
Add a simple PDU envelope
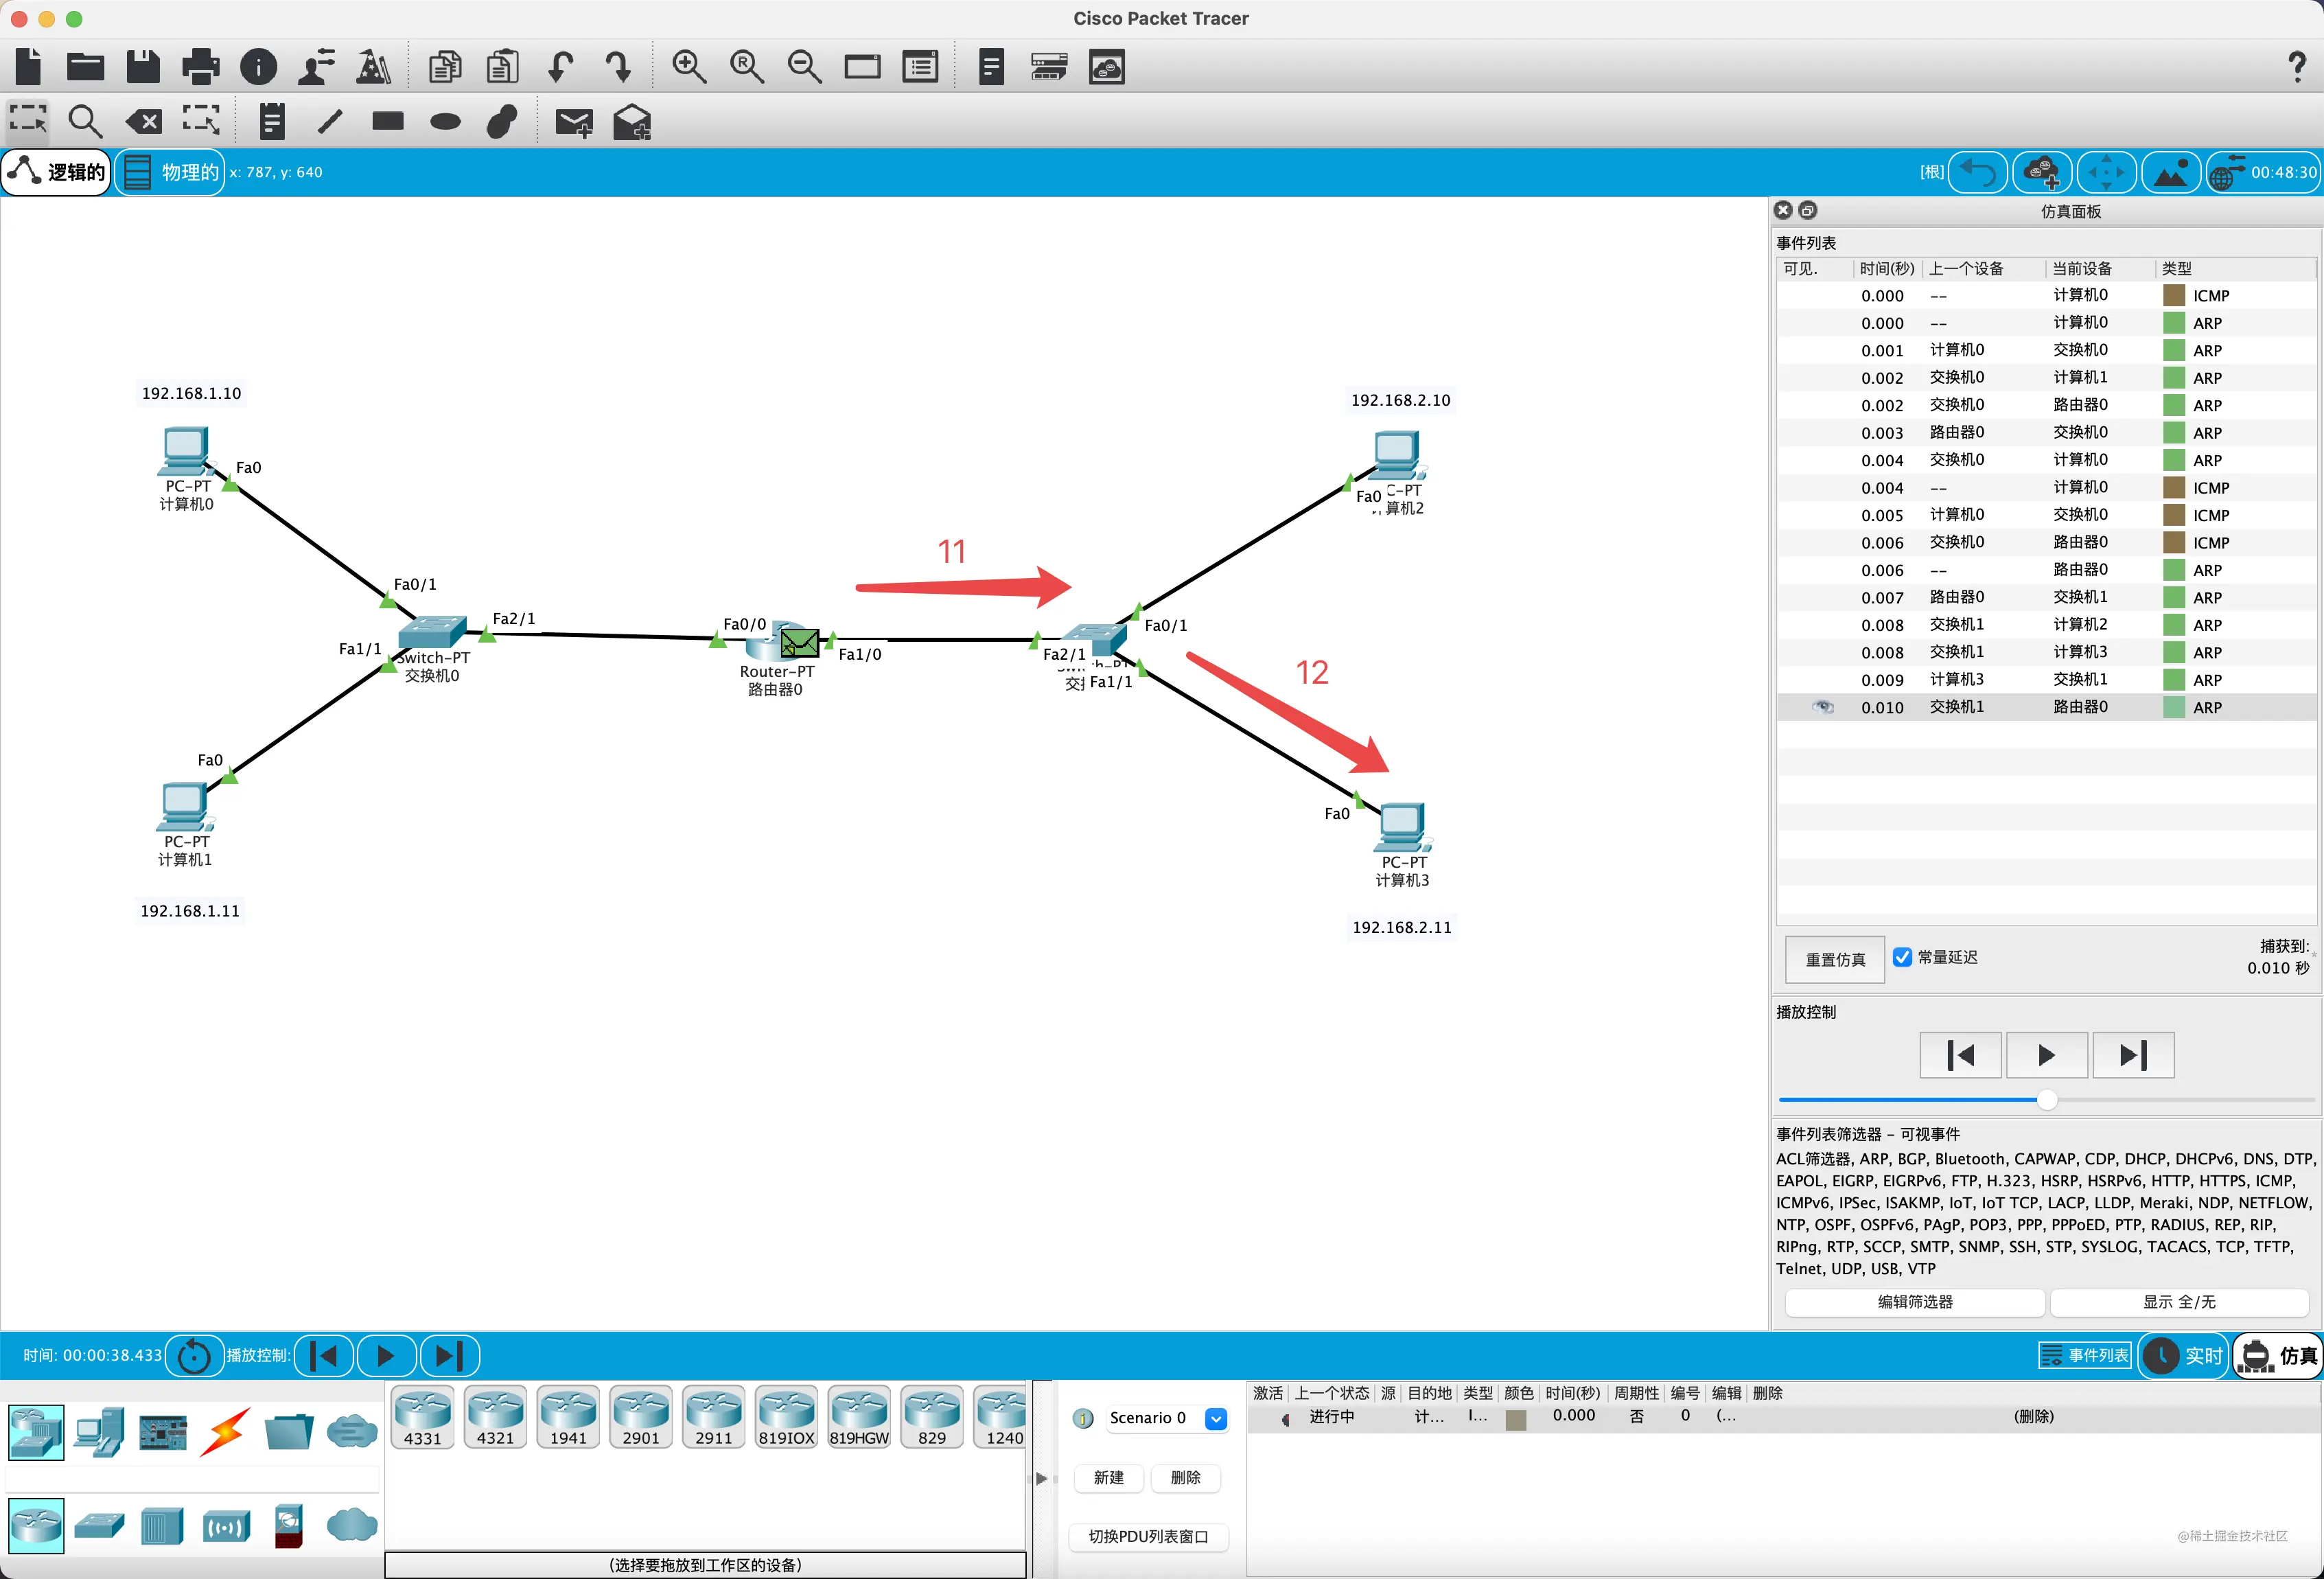pyautogui.click(x=574, y=122)
